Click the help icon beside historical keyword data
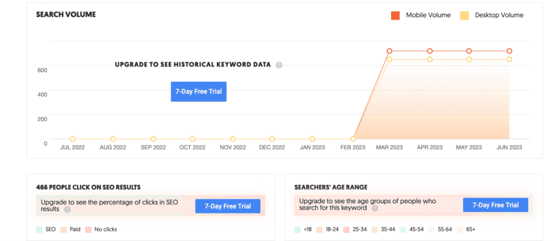 279,65
